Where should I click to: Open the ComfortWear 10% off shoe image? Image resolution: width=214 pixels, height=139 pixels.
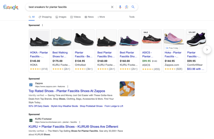pyautogui.click(x=196, y=40)
